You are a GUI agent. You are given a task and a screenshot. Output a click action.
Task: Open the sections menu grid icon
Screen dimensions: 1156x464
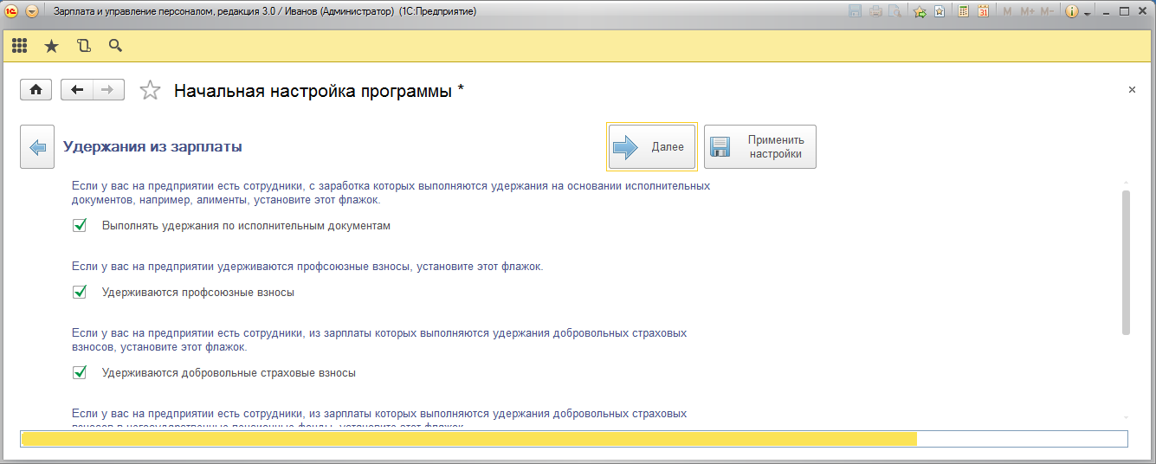19,46
